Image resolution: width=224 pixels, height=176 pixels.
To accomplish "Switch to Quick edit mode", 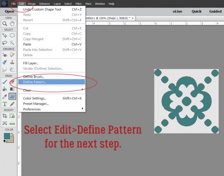I will click(197, 11).
